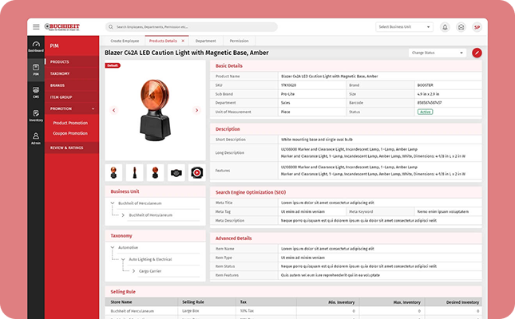Viewport: 515px width, 319px height.
Task: Show the next product image with the right arrow
Action: tap(196, 110)
